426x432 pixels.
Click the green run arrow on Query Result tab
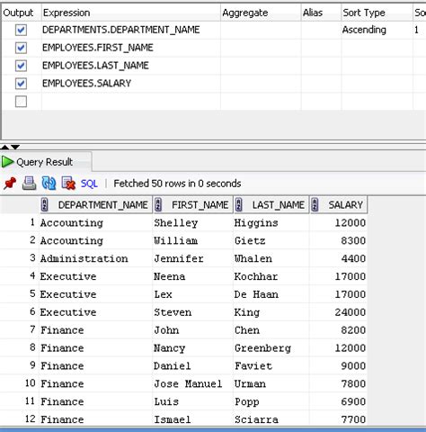(7, 162)
